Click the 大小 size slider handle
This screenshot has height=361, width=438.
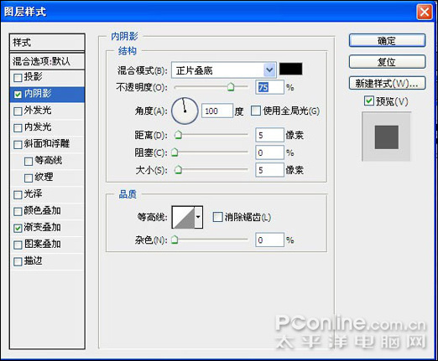coord(178,170)
